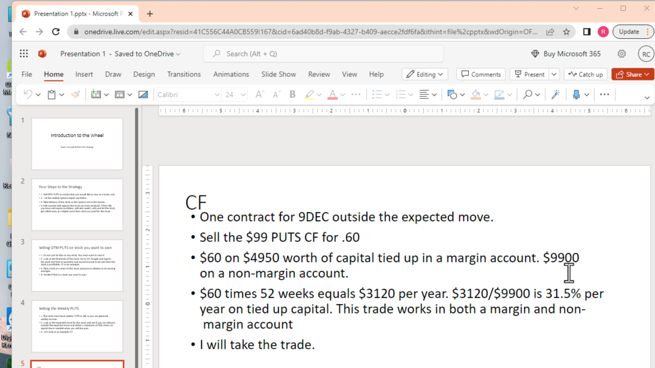Click the Search (Alt + Q) box
The image size is (655, 368).
[323, 54]
